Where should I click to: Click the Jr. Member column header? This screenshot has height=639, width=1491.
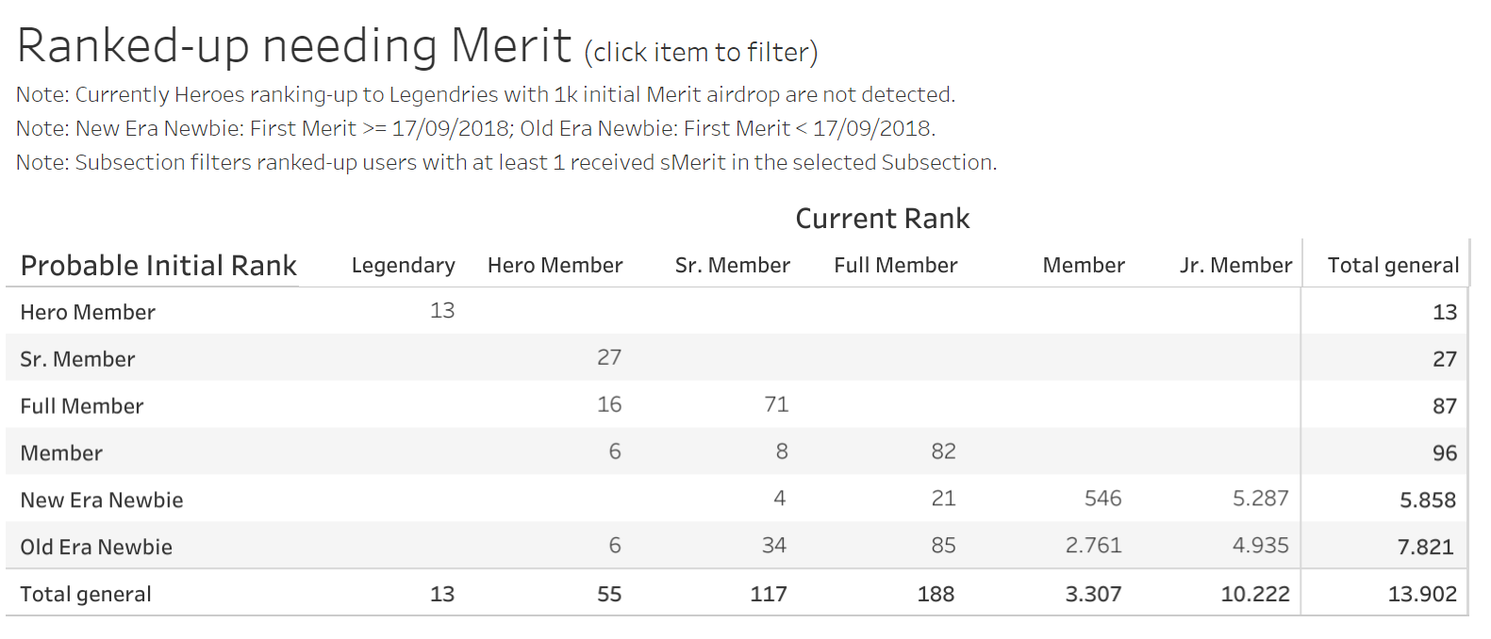click(1235, 266)
